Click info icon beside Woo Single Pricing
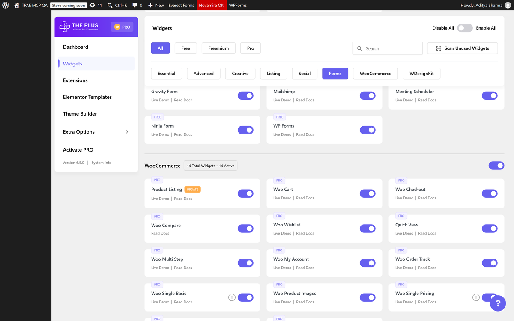The height and width of the screenshot is (321, 514). (475, 297)
